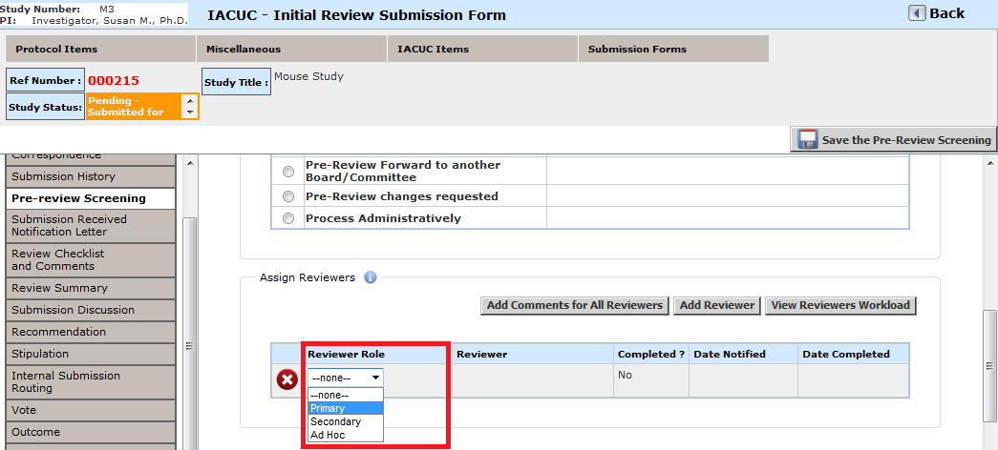Select Pre-Review Forward to another Board/Committee radio
Viewport: 998px width, 450px height.
pos(288,172)
